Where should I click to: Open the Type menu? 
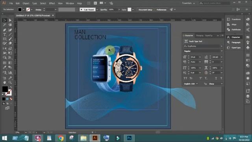[x=34, y=3]
